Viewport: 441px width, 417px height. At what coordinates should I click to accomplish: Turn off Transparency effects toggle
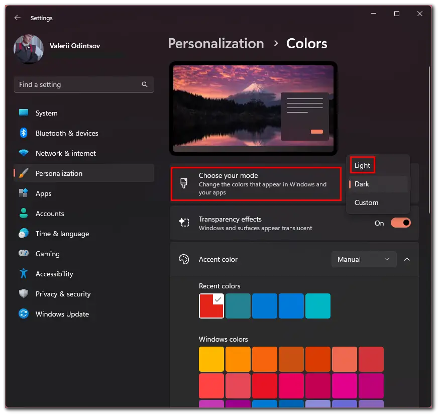(x=400, y=223)
